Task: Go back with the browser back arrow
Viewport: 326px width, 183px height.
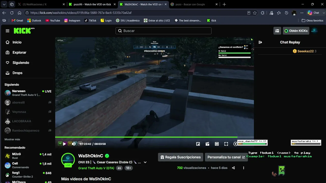Action: 4,13
